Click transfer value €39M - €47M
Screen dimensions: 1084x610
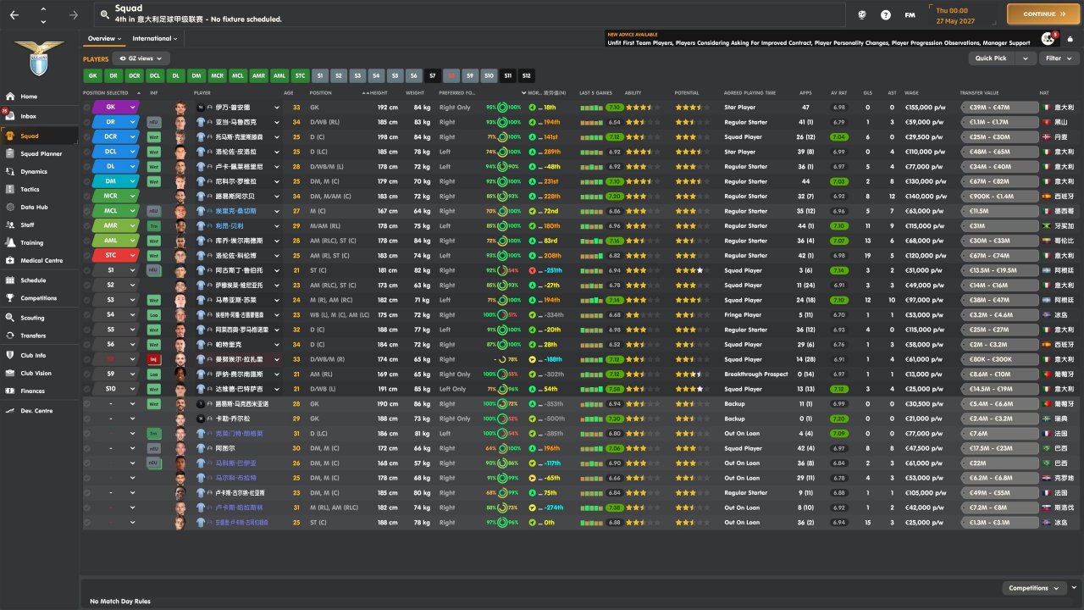[x=999, y=108]
